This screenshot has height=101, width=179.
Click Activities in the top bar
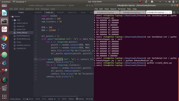click(6, 2)
